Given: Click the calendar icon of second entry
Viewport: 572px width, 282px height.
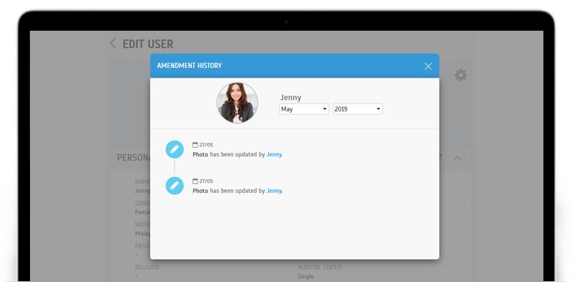Looking at the screenshot, I should click(x=195, y=181).
